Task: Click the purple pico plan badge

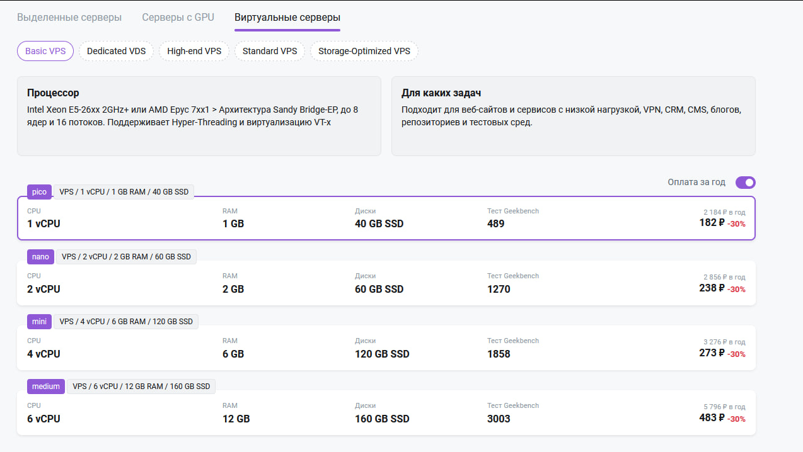Action: coord(39,192)
